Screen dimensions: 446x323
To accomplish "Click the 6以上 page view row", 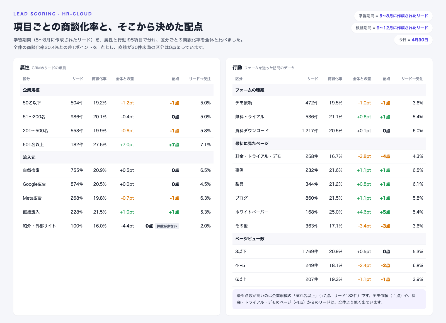I will (329, 280).
